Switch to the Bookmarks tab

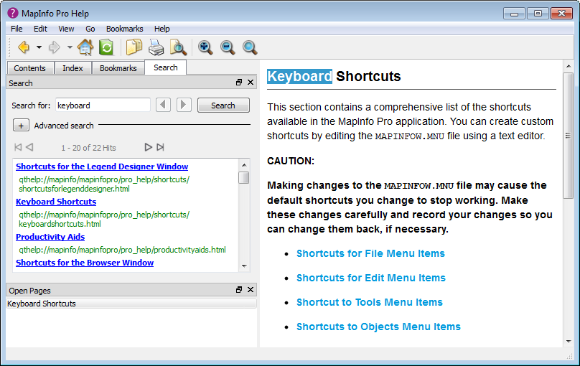pos(118,68)
